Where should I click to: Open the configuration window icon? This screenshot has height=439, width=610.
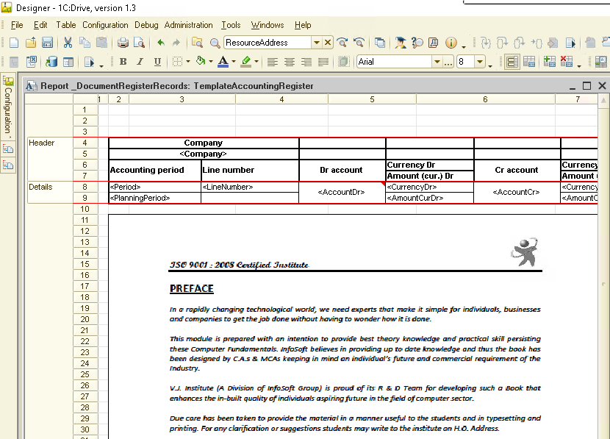point(68,62)
